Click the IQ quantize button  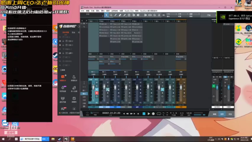163,15
